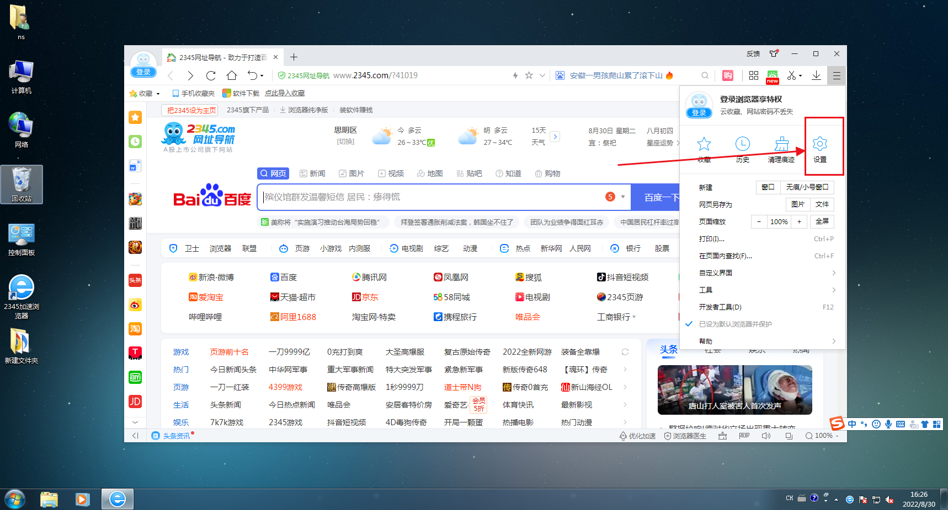Open the 收藏 bookmarks dropdown arrow
This screenshot has height=510, width=948.
coord(158,94)
